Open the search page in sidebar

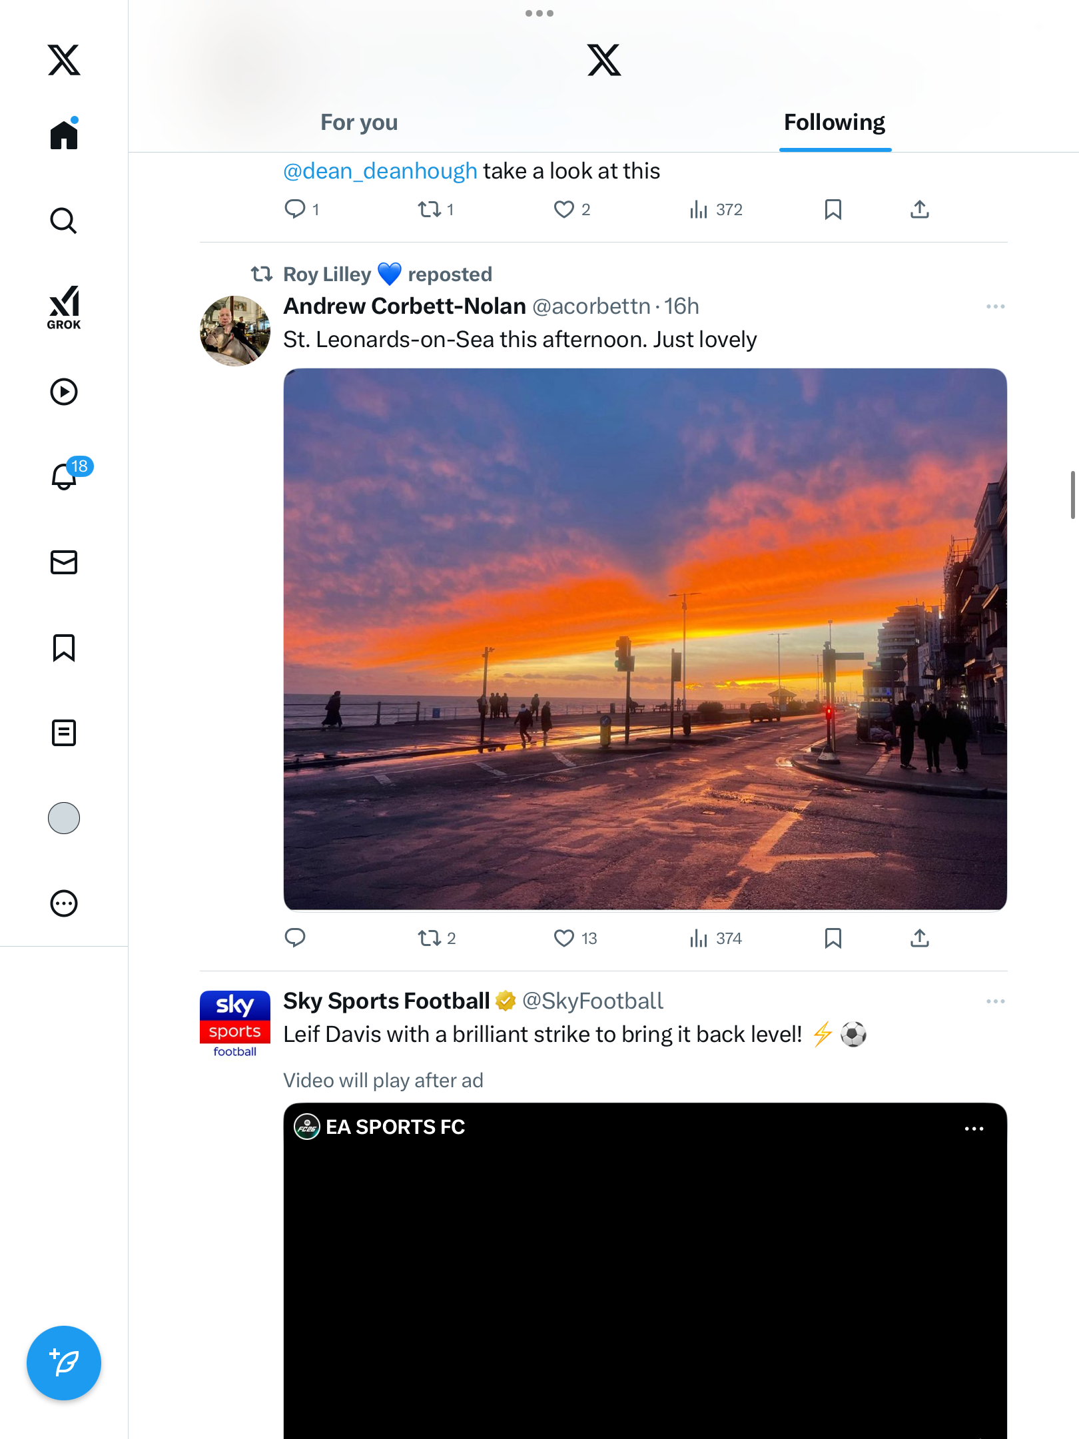[64, 221]
